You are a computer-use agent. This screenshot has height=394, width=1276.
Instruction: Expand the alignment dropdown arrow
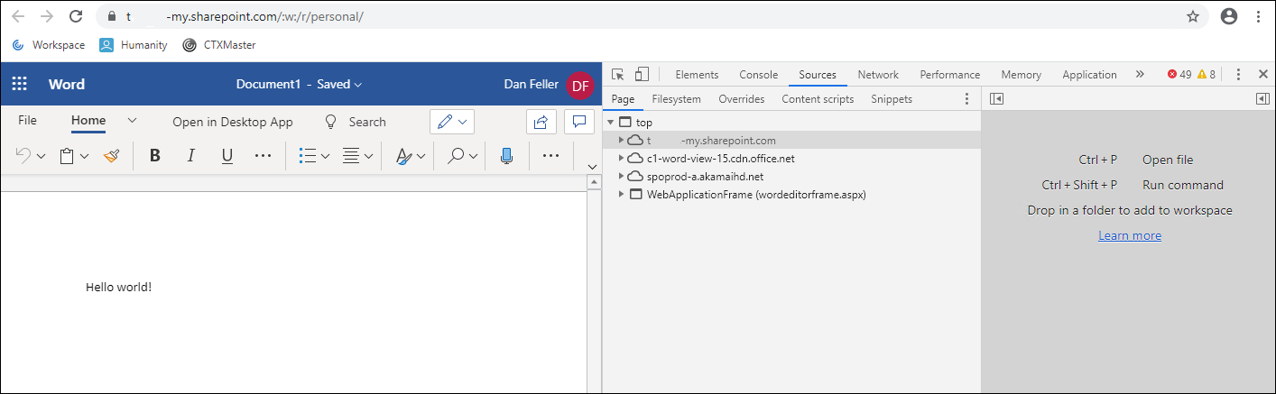coord(369,157)
